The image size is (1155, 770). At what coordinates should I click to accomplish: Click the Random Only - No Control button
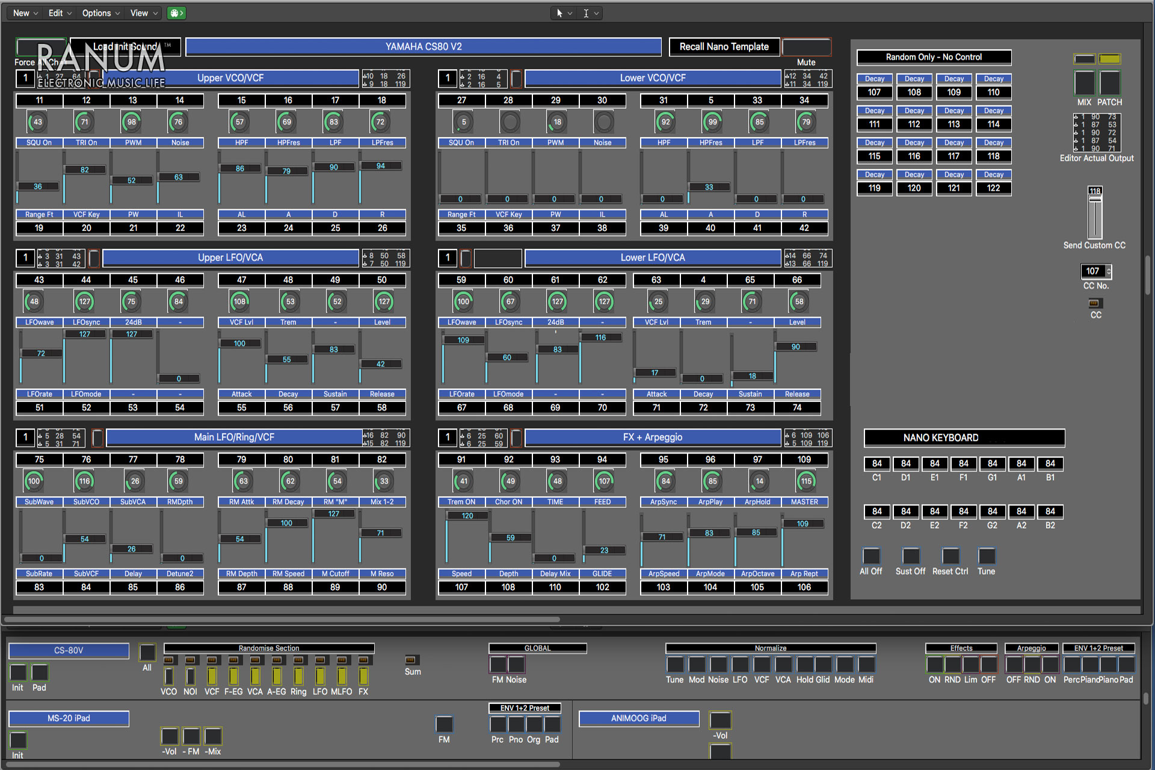(x=934, y=57)
